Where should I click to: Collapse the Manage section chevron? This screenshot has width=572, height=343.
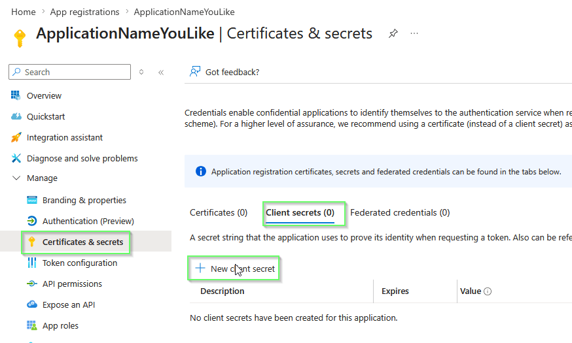(x=16, y=178)
